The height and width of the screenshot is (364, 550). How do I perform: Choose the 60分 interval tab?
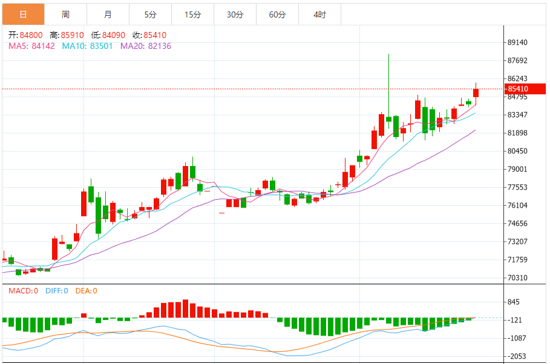coord(277,14)
